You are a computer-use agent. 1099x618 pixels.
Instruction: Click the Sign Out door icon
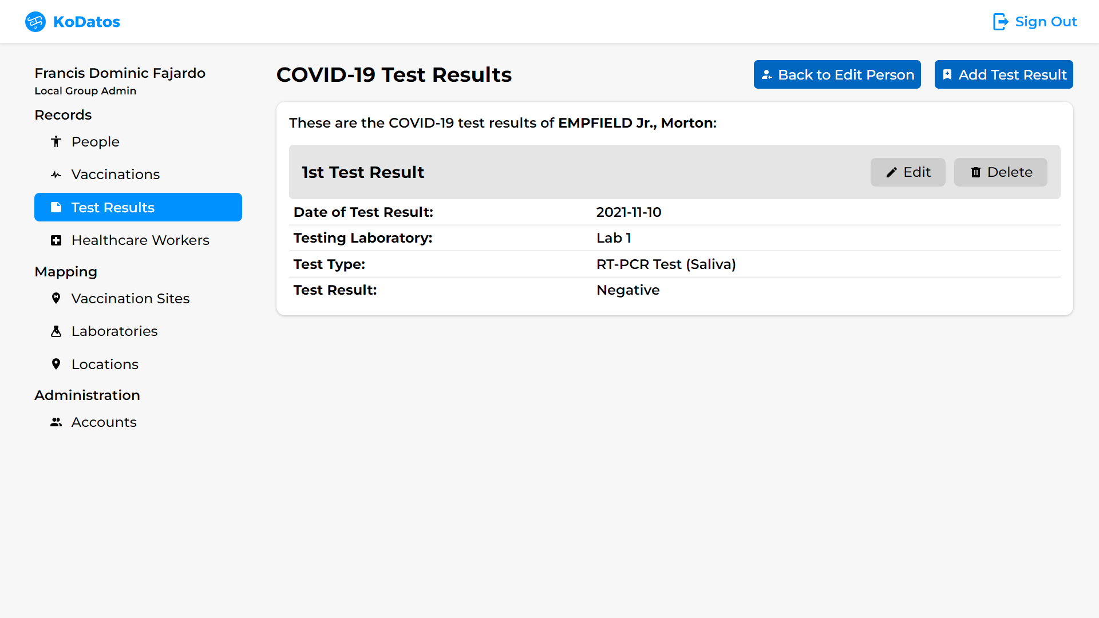(1000, 22)
